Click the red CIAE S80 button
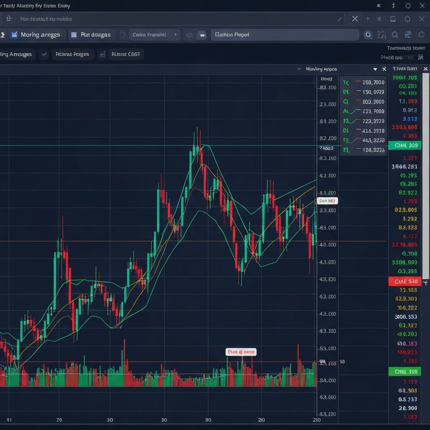Screen dimensions: 430x430 (x=404, y=281)
